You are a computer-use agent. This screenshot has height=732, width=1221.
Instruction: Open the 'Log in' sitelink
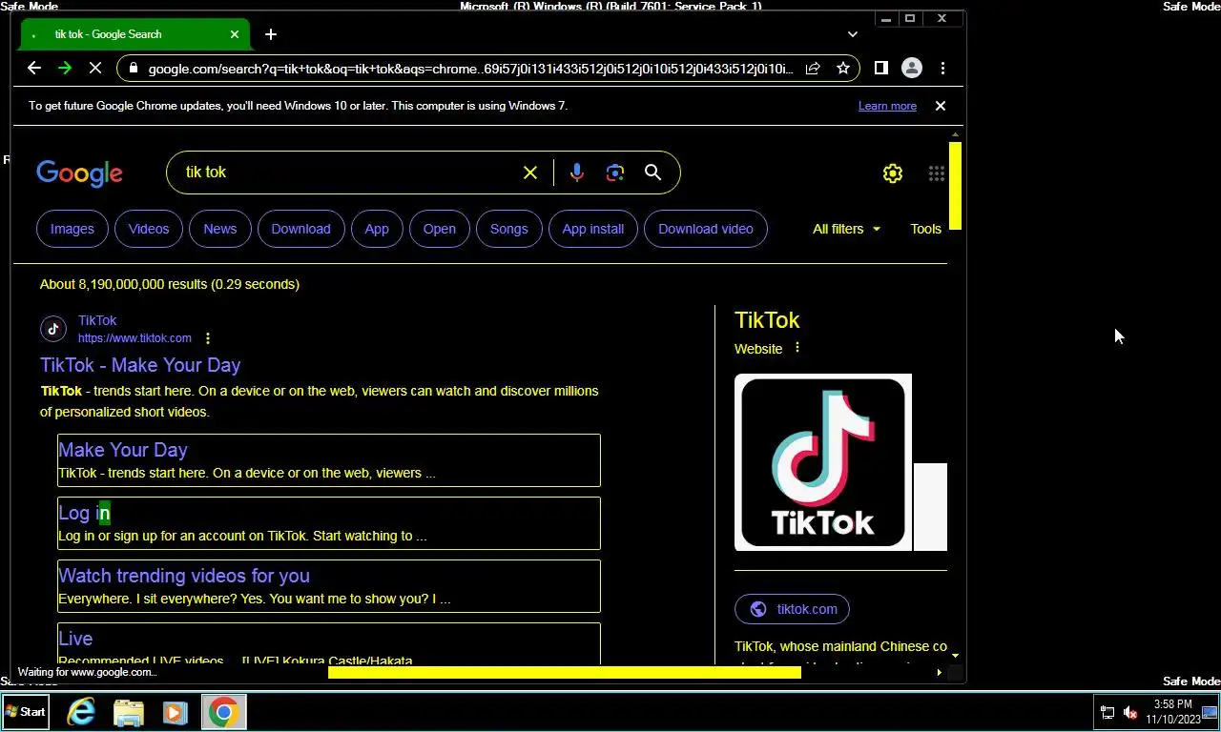click(84, 513)
